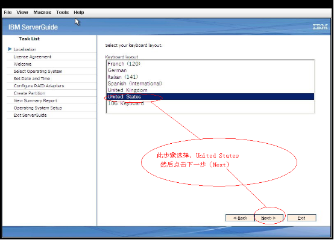The image size is (334, 240).
Task: Click the IBM logo in header
Action: pos(320,27)
